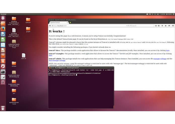175x124 pixels.
Task: Select the Installing PredictionIO folder icon
Action: click(x=14, y=21)
